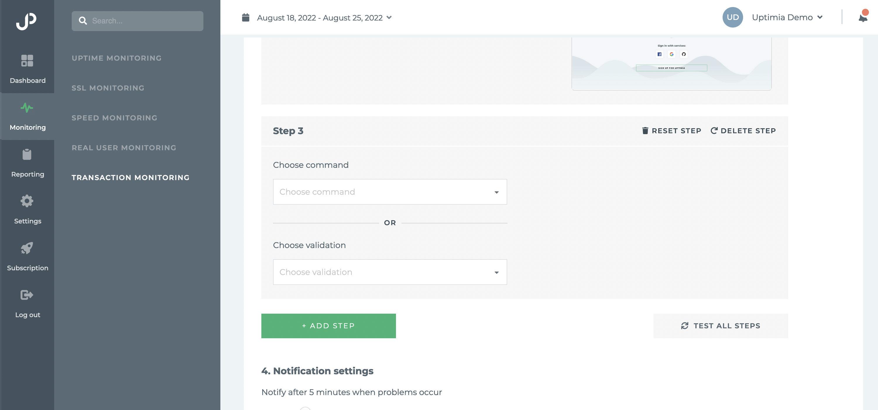Click the Google sign-in icon in preview
The image size is (878, 410).
[x=671, y=54]
